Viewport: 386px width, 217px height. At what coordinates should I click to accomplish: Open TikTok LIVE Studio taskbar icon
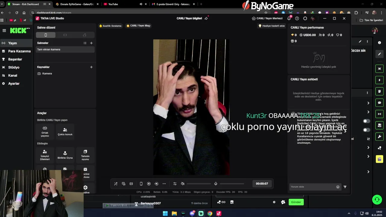219,213
